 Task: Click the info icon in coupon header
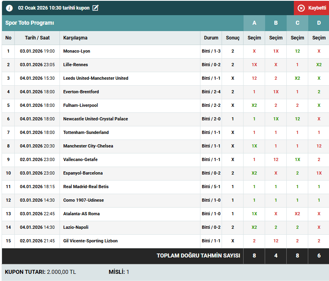[9, 8]
